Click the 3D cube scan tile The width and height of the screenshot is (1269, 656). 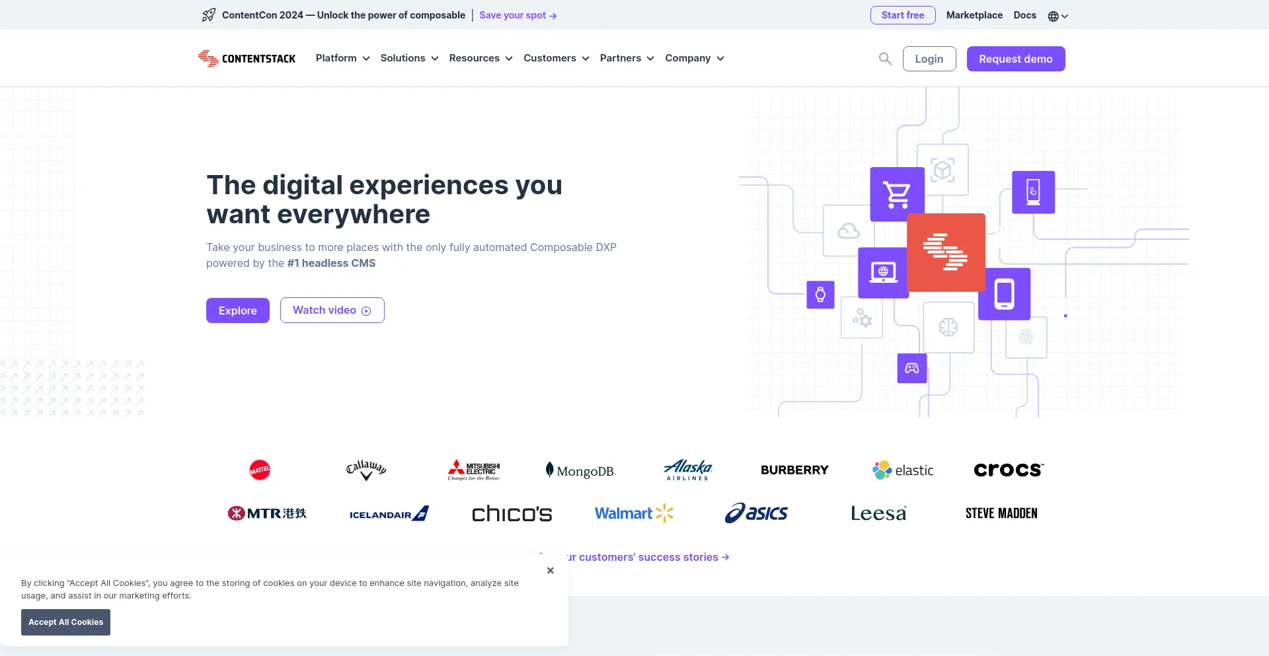942,170
